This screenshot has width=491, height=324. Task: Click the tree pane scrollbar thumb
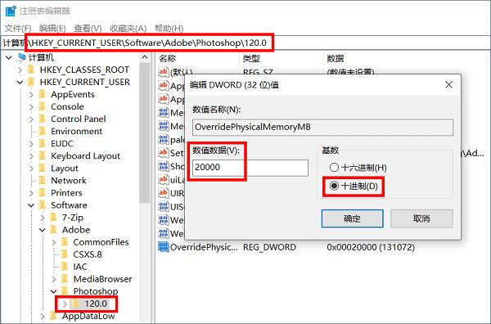point(145,132)
